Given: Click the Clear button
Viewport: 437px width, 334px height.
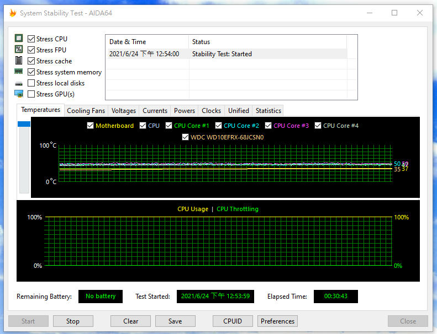Looking at the screenshot, I should [x=131, y=321].
